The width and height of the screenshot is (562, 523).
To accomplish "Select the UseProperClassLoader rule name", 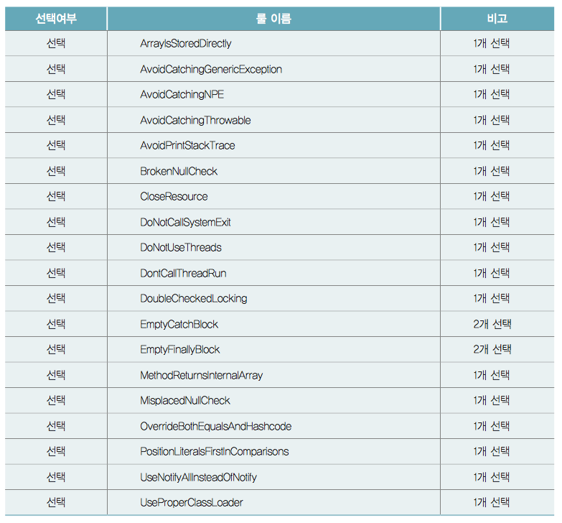I will (192, 502).
